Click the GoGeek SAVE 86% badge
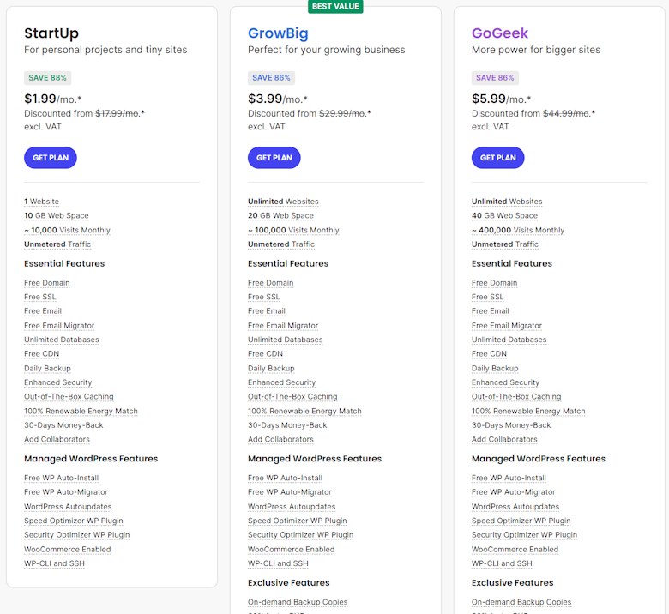Image resolution: width=669 pixels, height=614 pixels. click(x=496, y=77)
